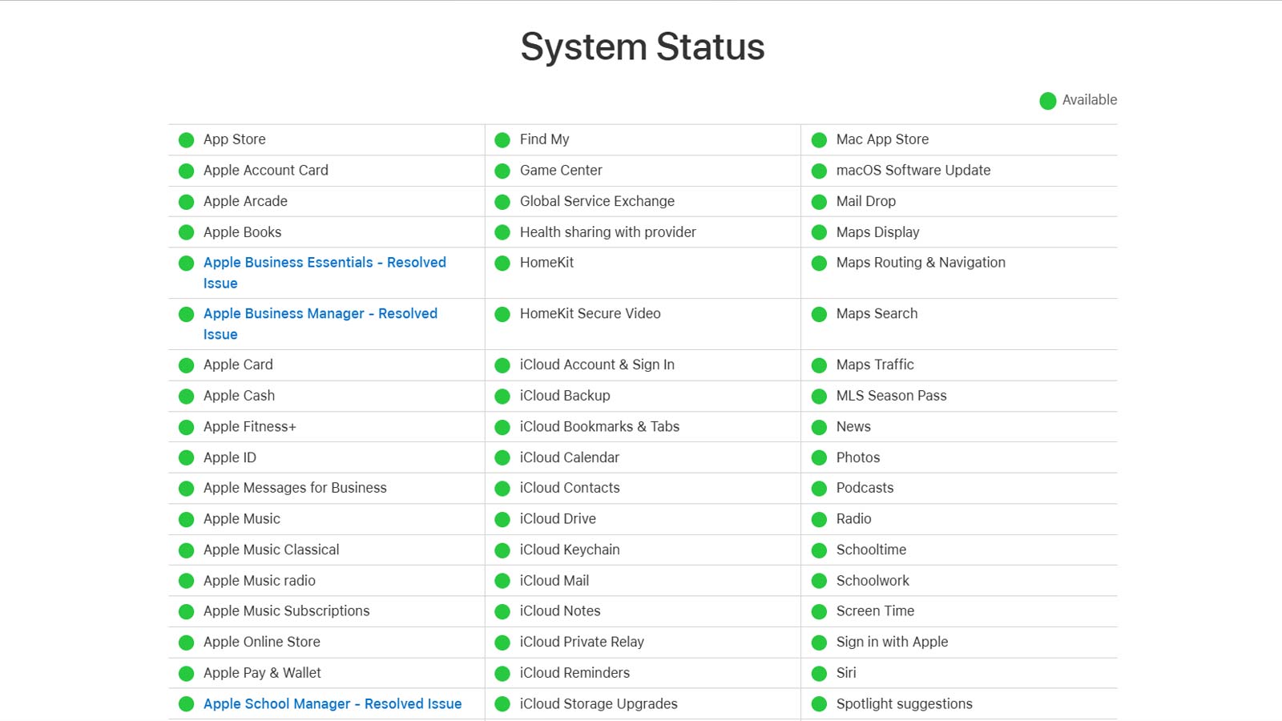Click status dot next to Apple Fitness+
This screenshot has width=1282, height=721.
point(187,427)
